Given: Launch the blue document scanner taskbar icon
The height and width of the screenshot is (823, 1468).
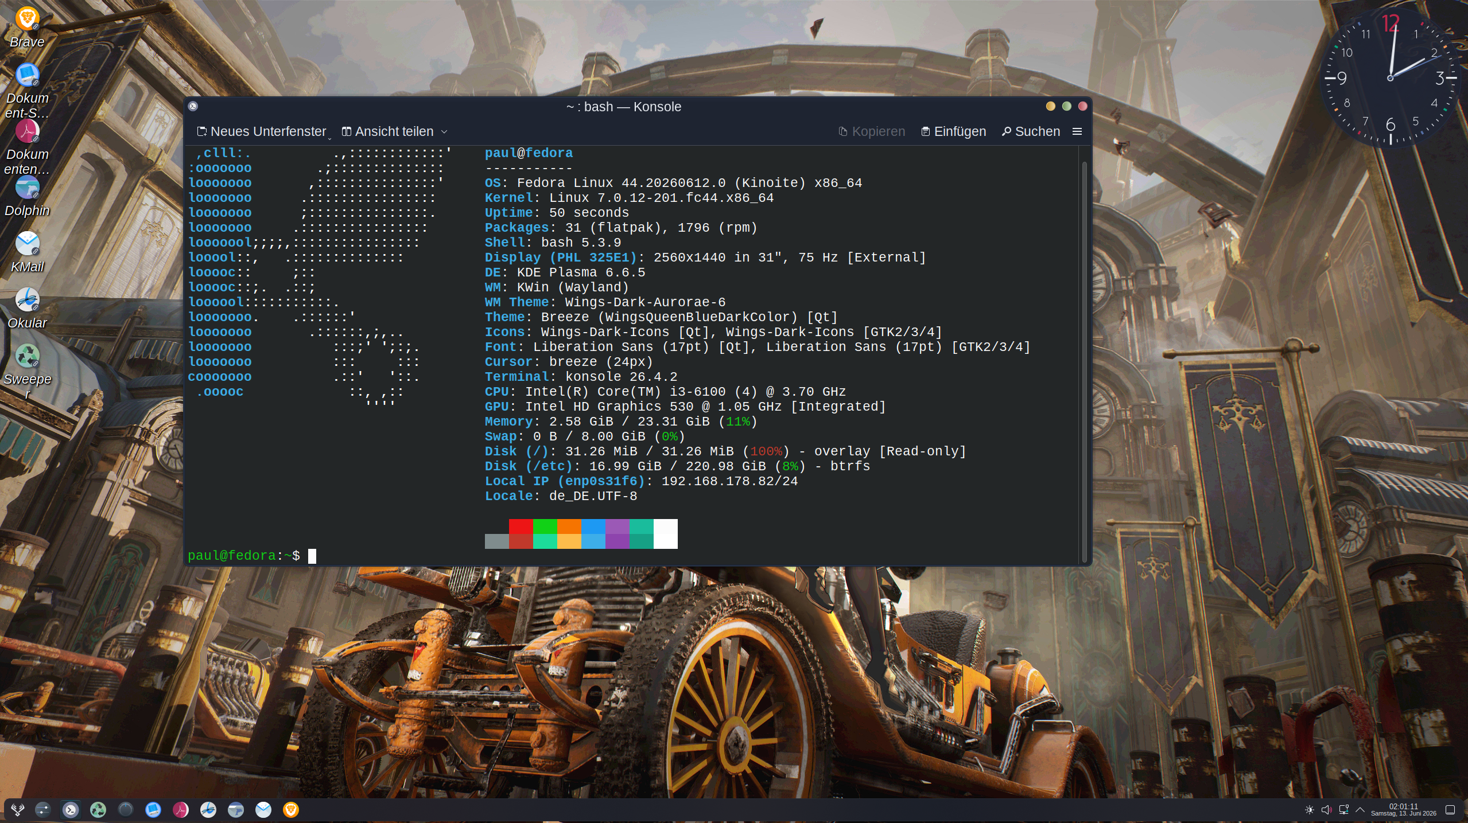Looking at the screenshot, I should (153, 809).
